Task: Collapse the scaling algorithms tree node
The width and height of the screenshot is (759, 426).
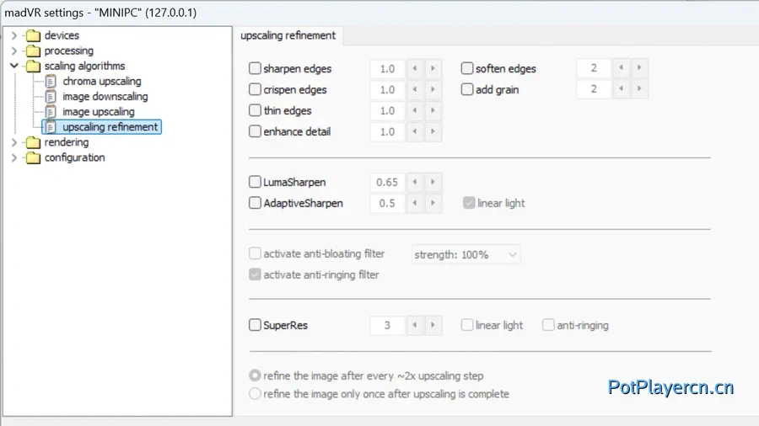Action: point(14,66)
